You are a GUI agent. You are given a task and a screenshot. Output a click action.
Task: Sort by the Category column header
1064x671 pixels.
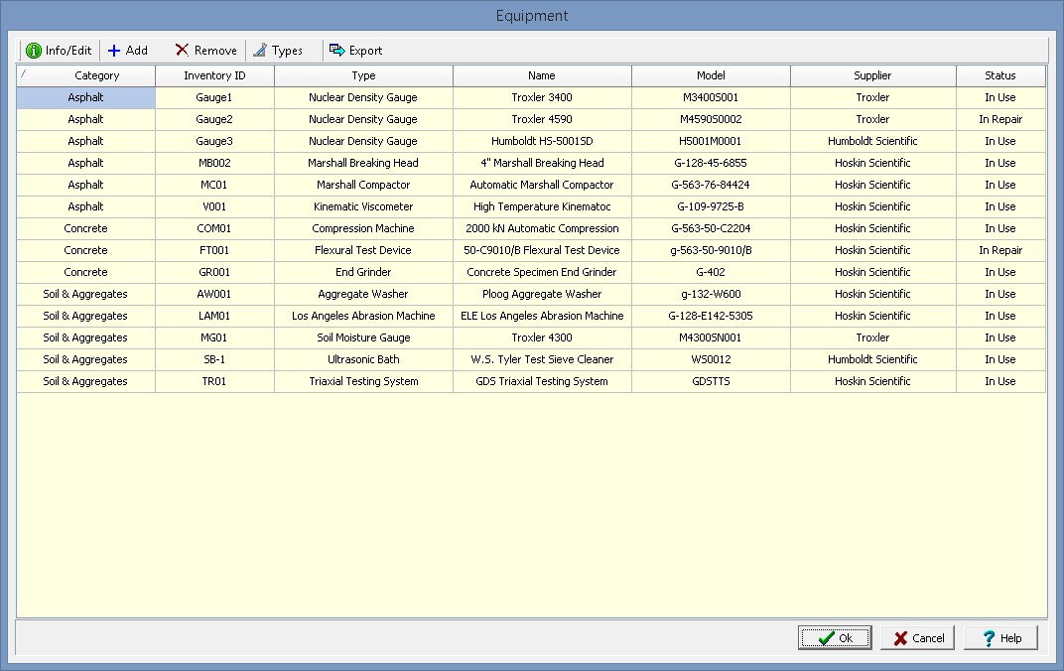[x=96, y=75]
